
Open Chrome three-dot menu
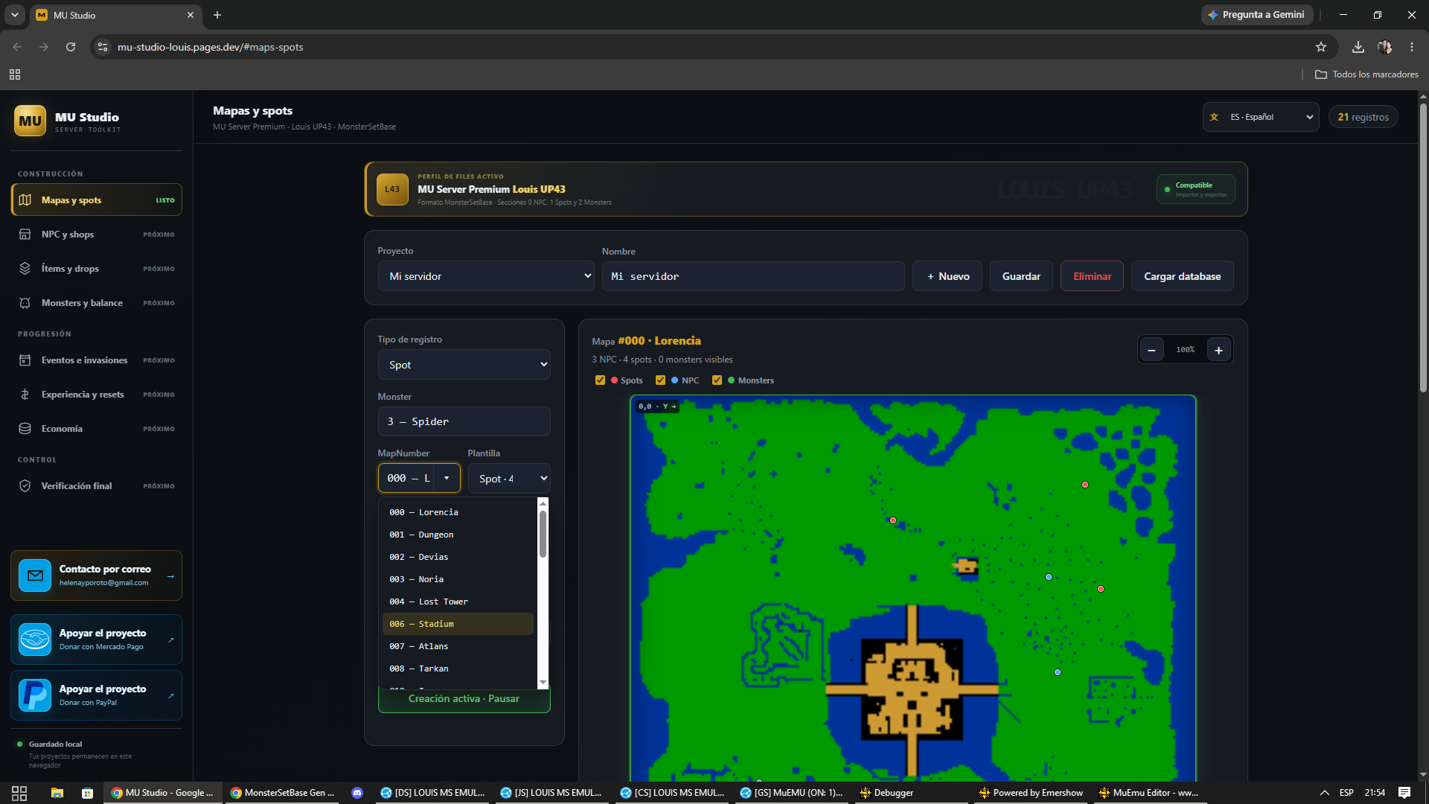pos(1412,47)
